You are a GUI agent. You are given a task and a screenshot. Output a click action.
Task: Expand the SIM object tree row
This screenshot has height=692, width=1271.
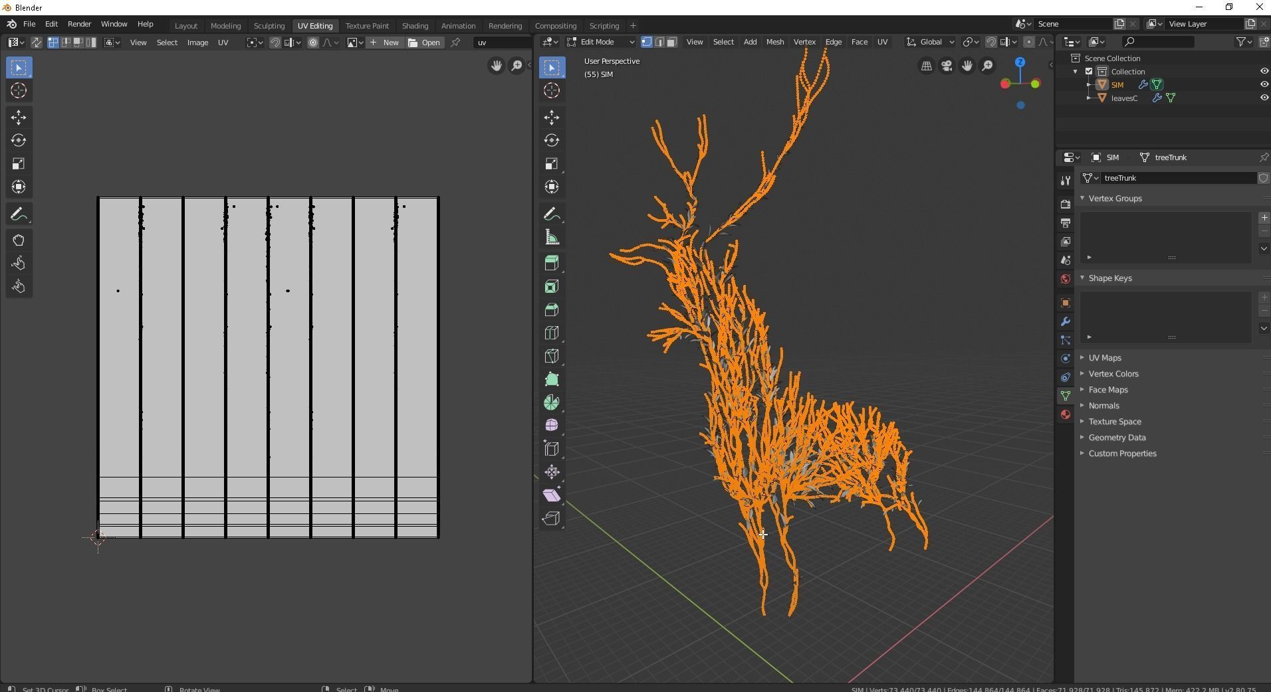(x=1089, y=84)
